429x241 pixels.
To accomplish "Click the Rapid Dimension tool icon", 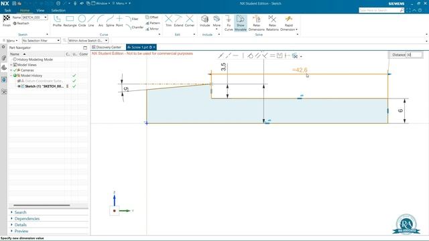I will (289, 19).
